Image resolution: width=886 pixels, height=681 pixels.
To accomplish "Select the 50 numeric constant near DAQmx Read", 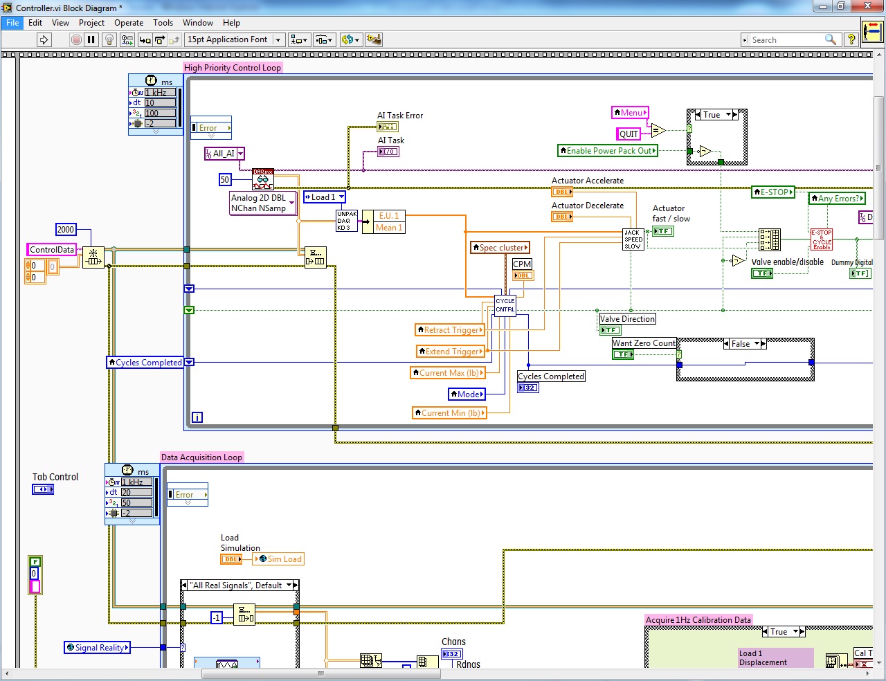I will click(x=225, y=179).
